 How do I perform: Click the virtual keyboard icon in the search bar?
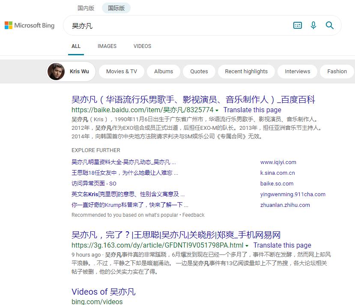coord(297,25)
